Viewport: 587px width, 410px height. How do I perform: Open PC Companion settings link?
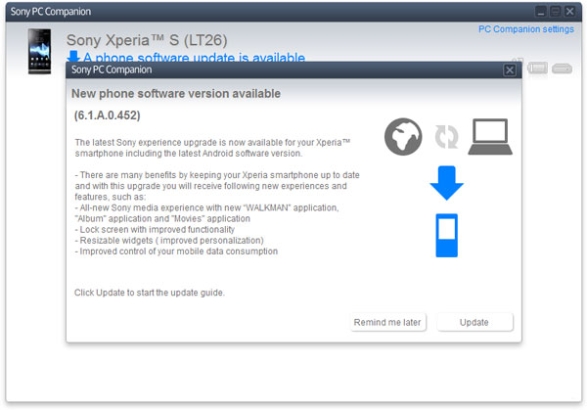526,29
